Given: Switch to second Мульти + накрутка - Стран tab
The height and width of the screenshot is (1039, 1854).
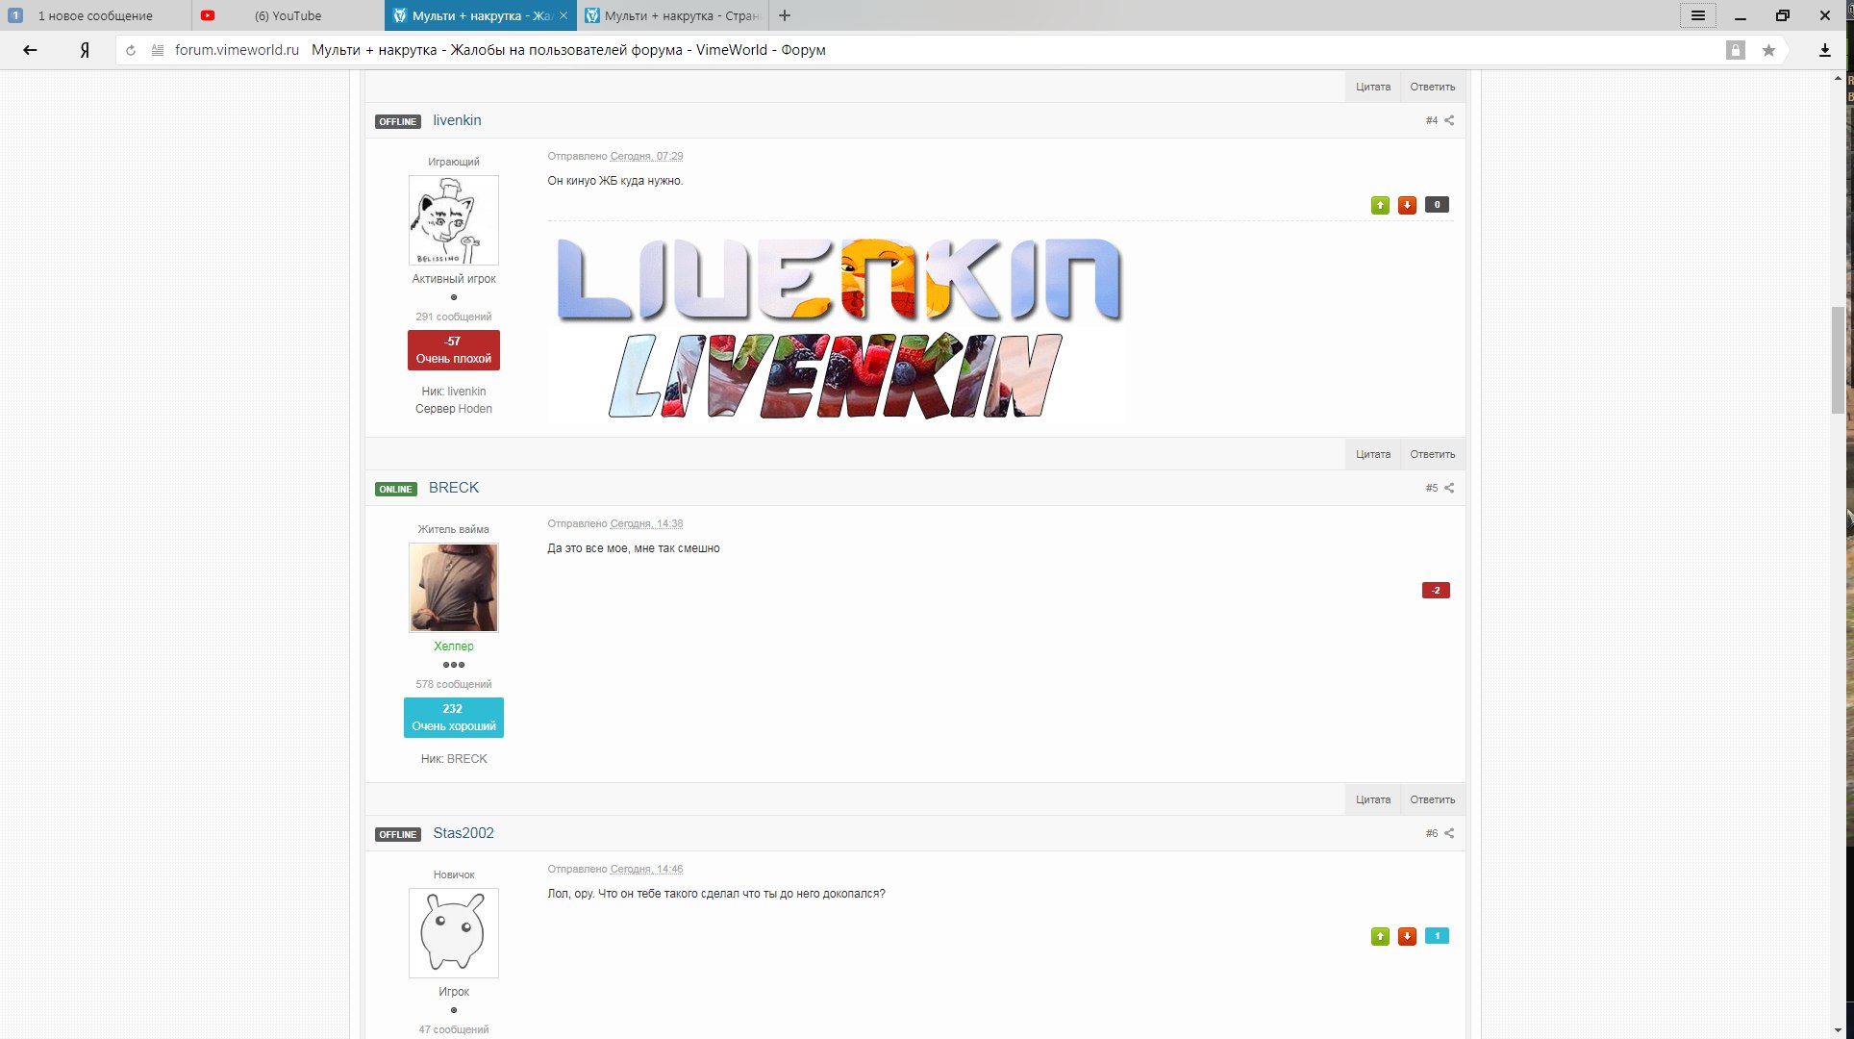Looking at the screenshot, I should pos(673,15).
